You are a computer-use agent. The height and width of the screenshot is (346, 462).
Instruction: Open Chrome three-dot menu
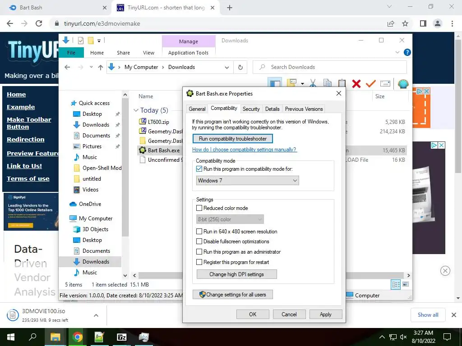coord(452,23)
